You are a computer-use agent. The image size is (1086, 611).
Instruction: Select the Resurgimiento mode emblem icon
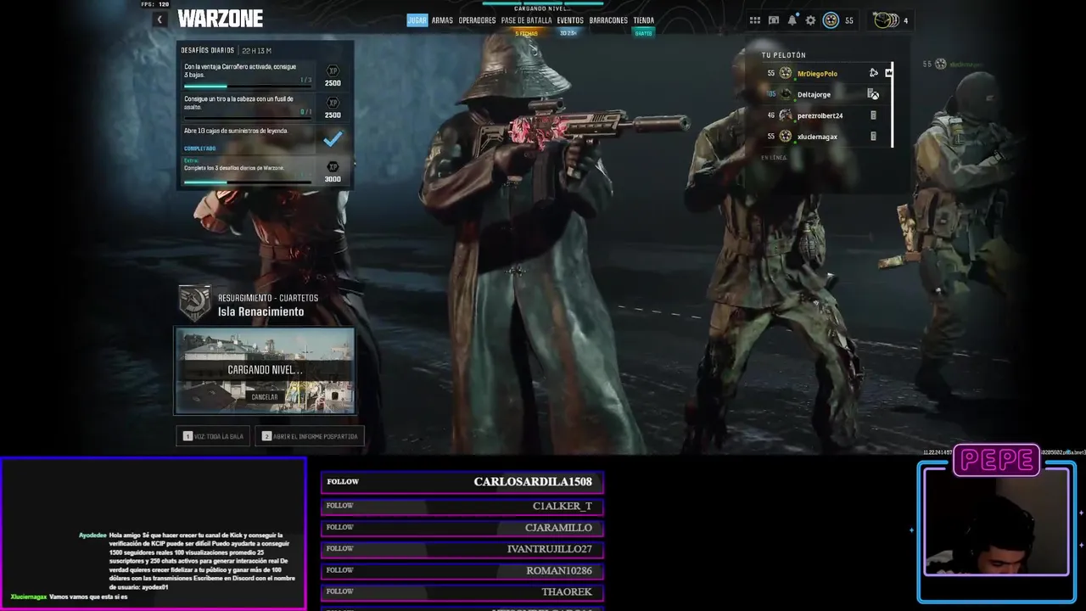pos(194,303)
